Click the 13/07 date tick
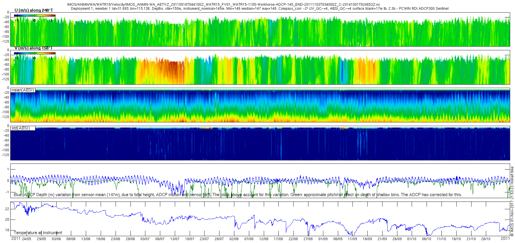Screen dimensions: 515x243 [x=175, y=239]
